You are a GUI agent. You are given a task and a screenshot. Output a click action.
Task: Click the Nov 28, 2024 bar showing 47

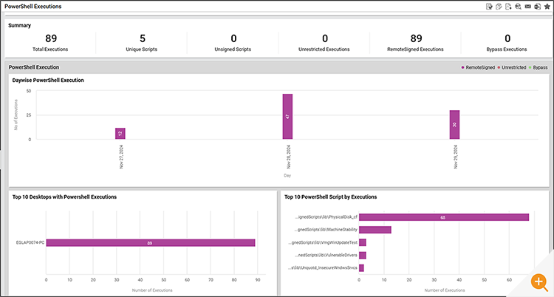coord(287,116)
